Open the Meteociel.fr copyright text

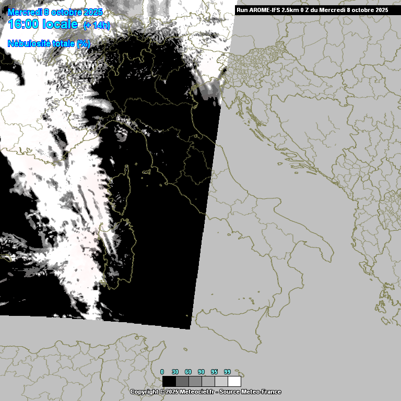(172, 392)
